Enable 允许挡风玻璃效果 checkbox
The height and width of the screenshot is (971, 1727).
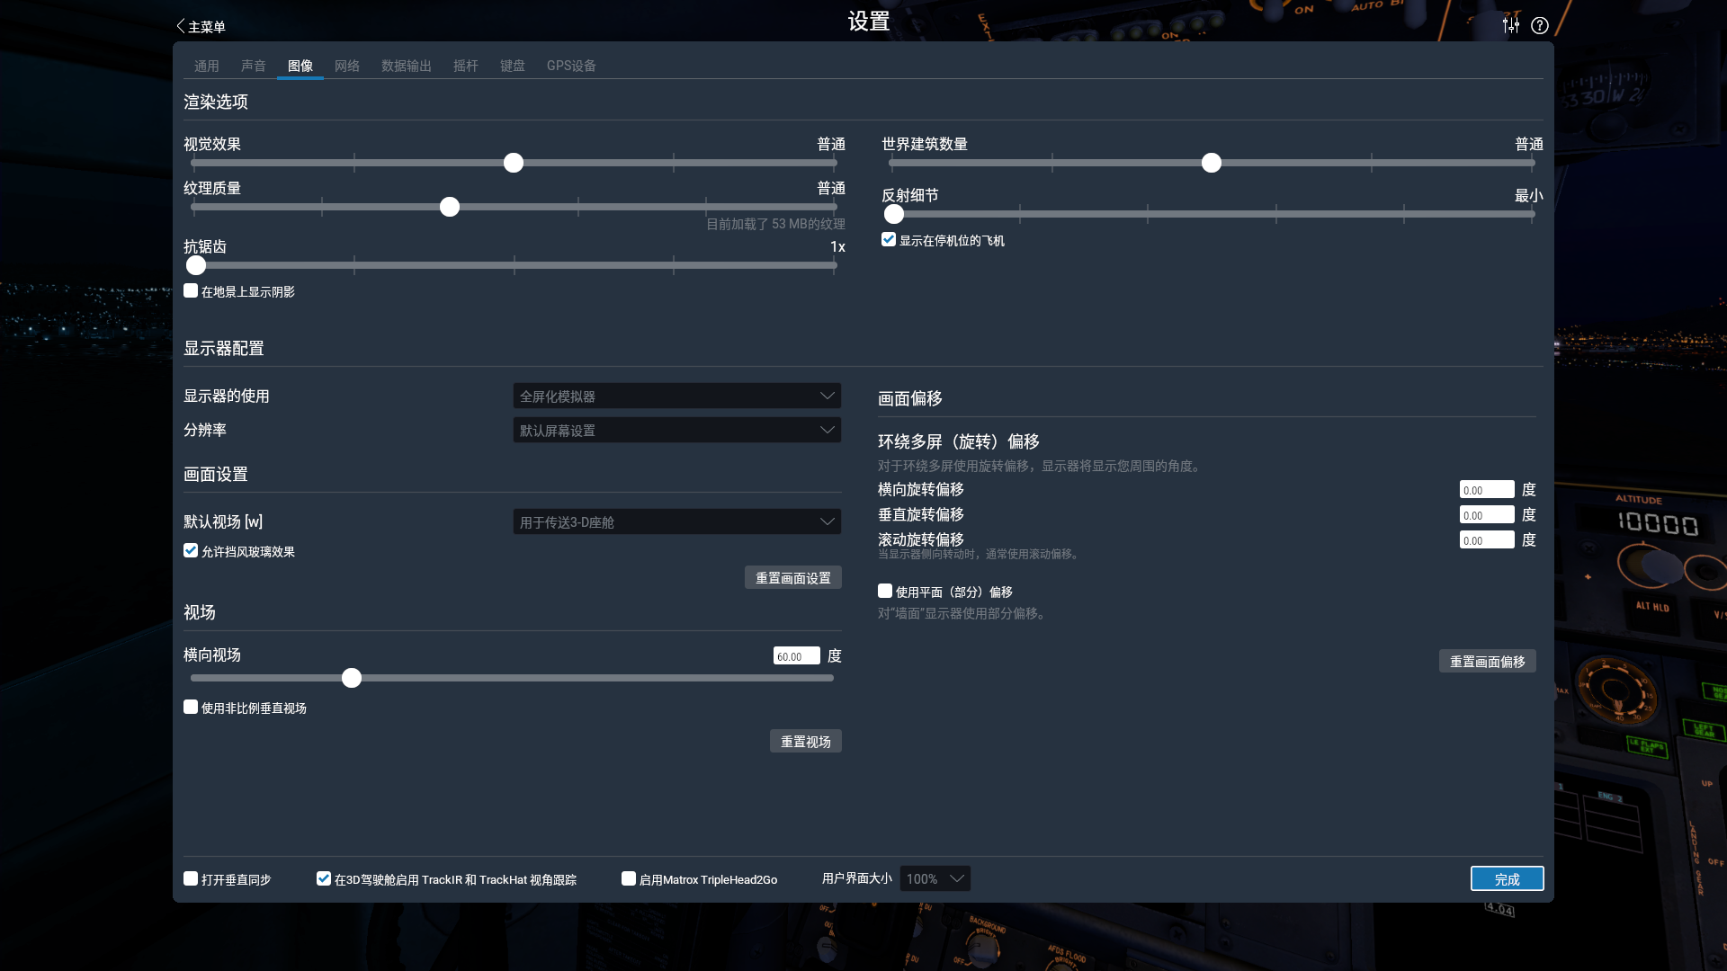190,550
